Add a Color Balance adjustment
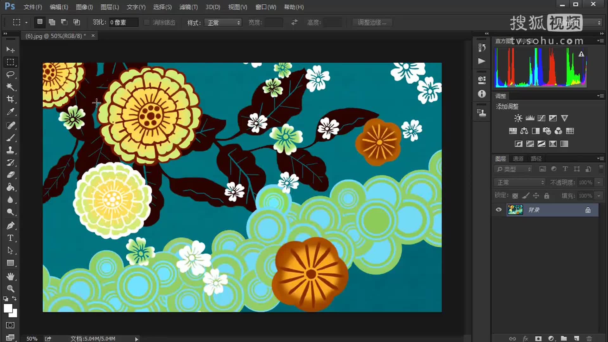The image size is (608, 342). [524, 131]
